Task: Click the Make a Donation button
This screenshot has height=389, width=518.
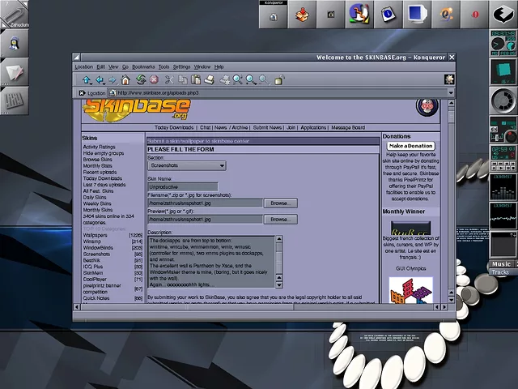Action: pos(410,146)
